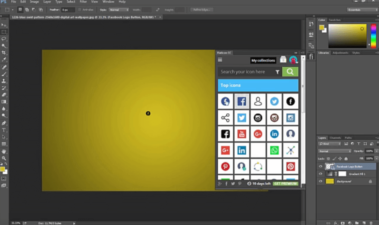The width and height of the screenshot is (379, 225).
Task: Select the Move tool
Action: tap(4, 25)
